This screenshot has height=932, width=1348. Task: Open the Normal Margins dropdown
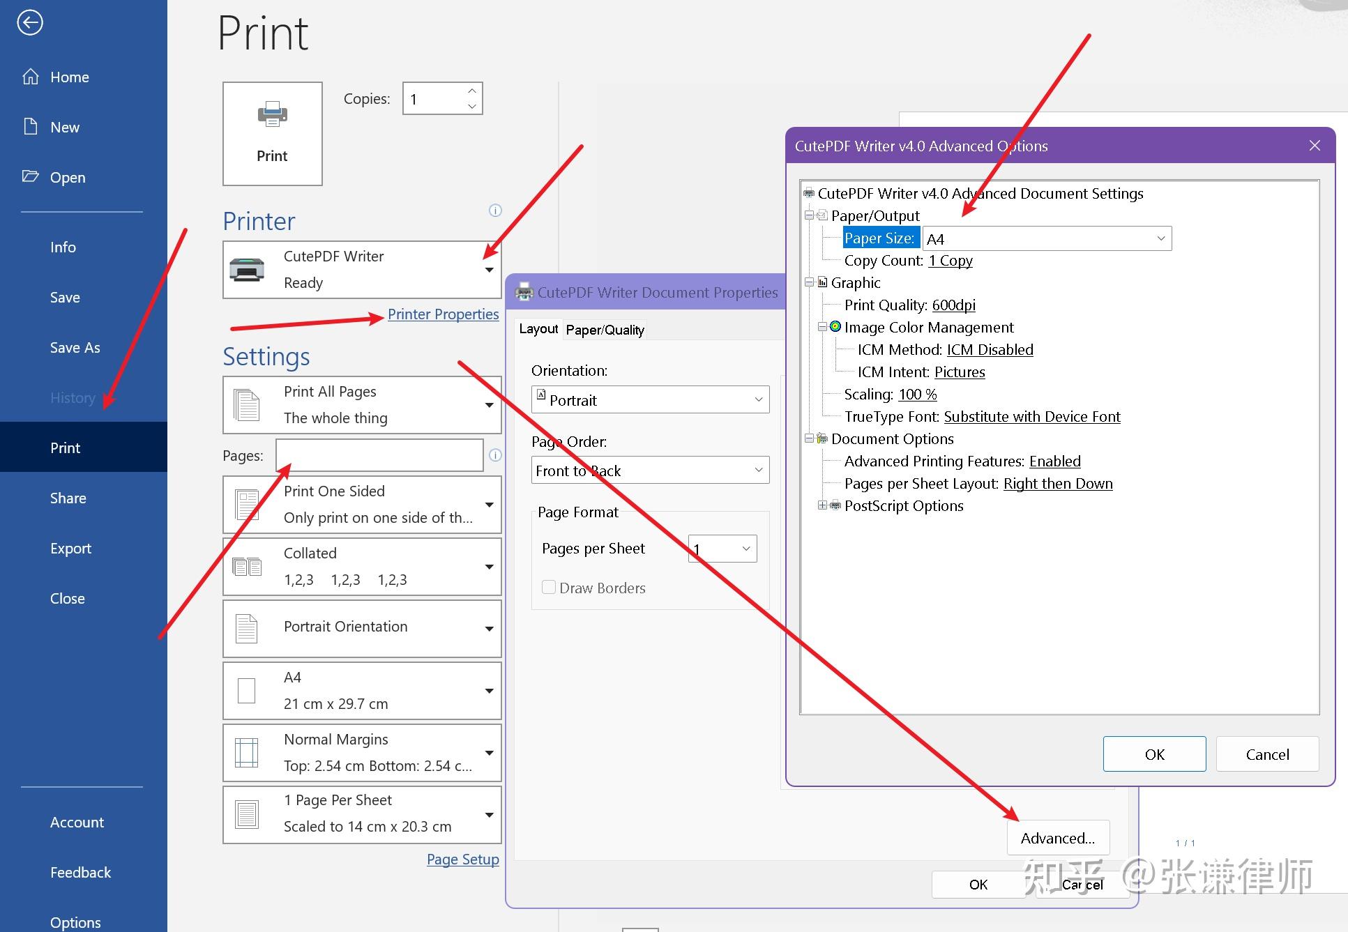pos(489,753)
